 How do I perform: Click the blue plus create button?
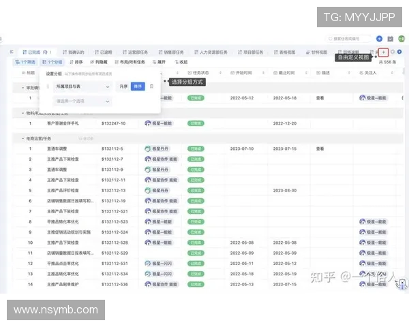[379, 39]
